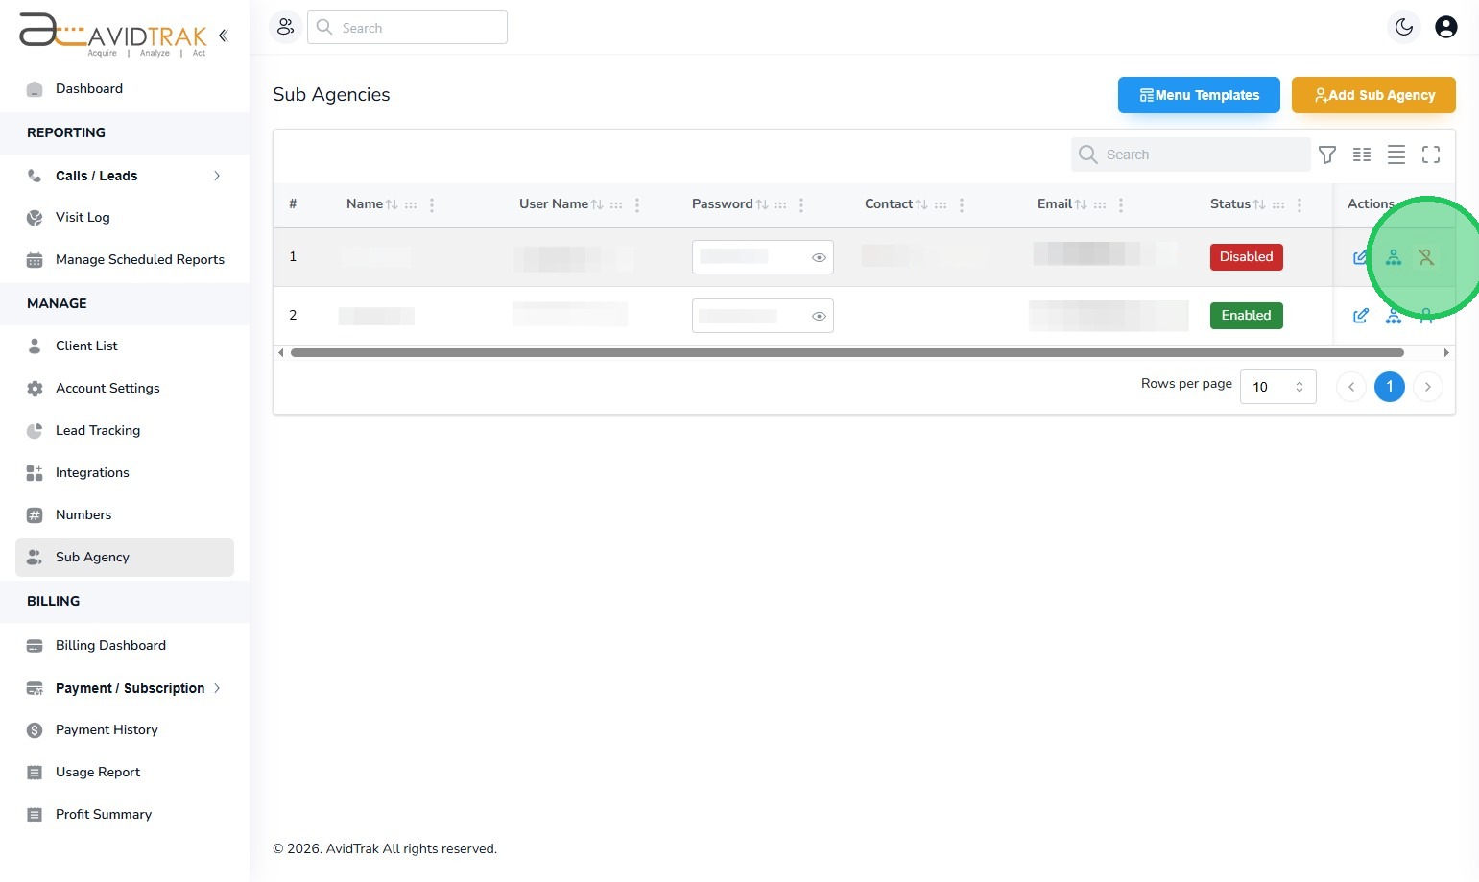Click the Add Sub Agency button
The width and height of the screenshot is (1479, 882).
click(x=1373, y=95)
